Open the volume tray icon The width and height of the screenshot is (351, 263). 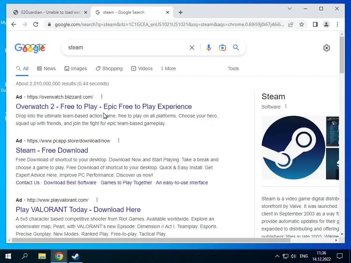click(x=293, y=256)
